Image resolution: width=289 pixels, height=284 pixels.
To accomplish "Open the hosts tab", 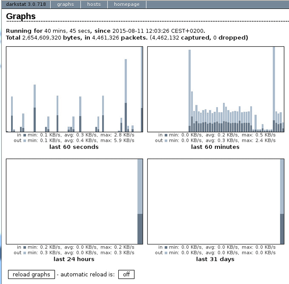I will [x=94, y=4].
